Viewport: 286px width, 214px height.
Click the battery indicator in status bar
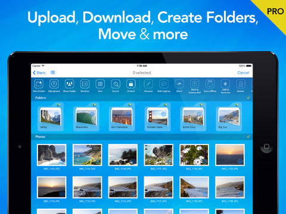(249, 66)
